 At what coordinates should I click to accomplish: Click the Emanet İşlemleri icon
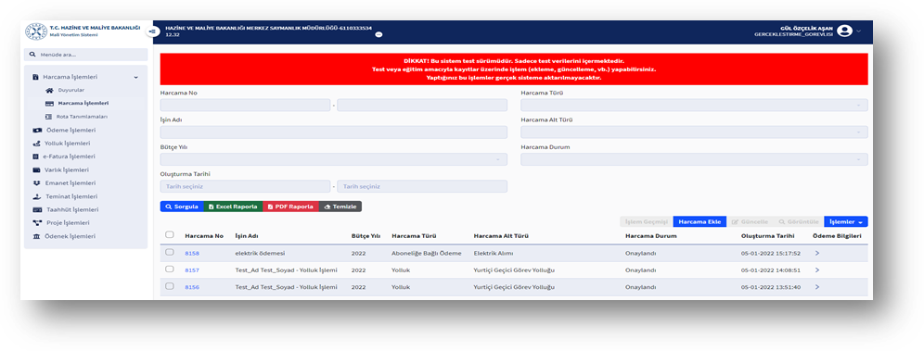(x=36, y=183)
